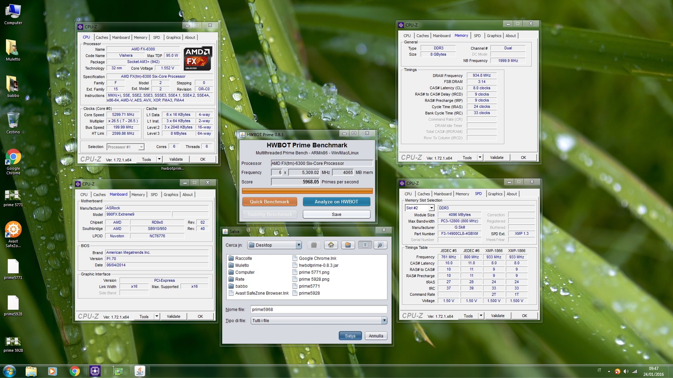Switch to Details view in Salva dialog
673x378 pixels.
(x=380, y=245)
